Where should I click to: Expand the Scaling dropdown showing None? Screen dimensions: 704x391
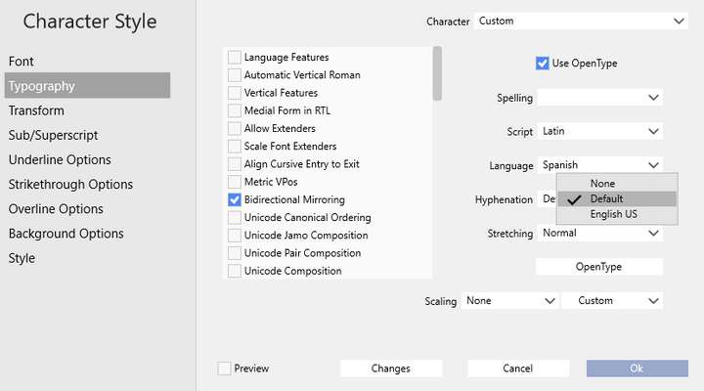point(509,301)
